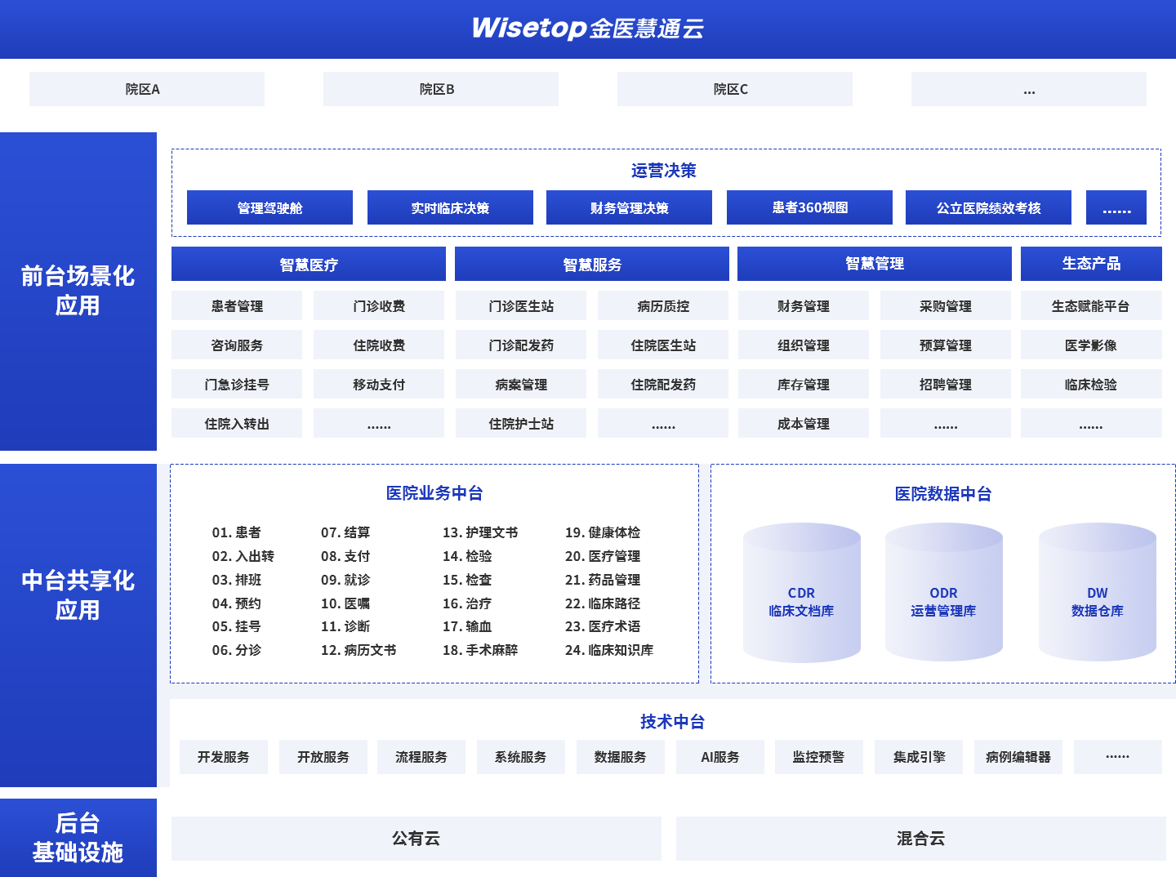Image resolution: width=1176 pixels, height=877 pixels.
Task: Click the 移动支付 cell
Action: point(379,384)
